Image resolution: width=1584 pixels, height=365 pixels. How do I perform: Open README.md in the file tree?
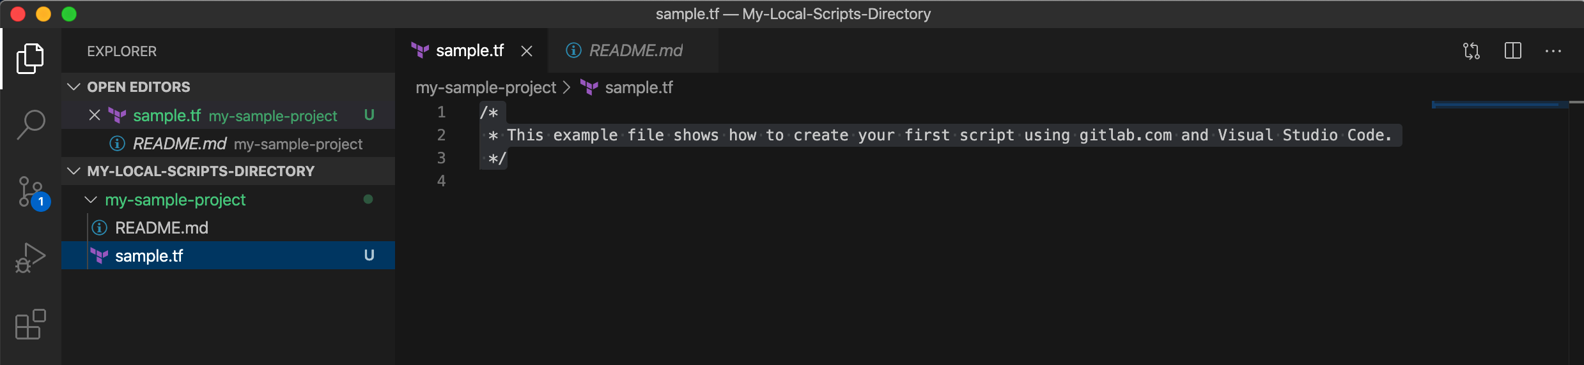tap(161, 228)
